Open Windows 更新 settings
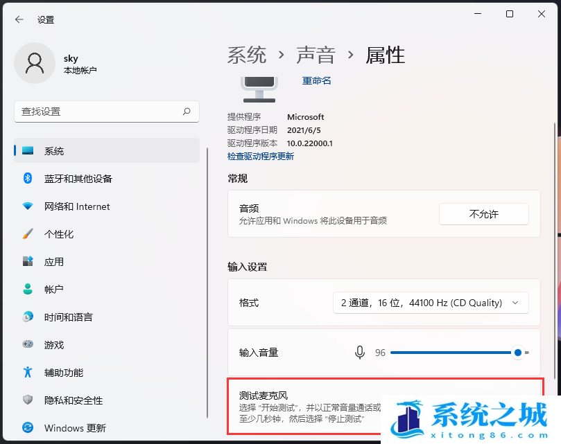Viewport: 561px width, 444px height. [107, 428]
